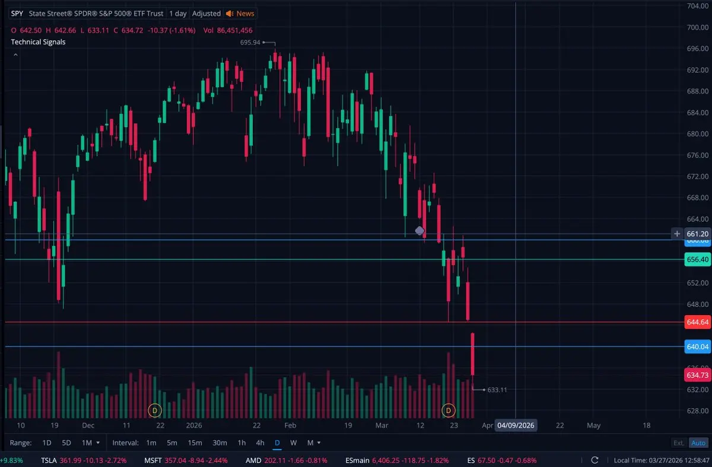Click the Vol 86,451,456 readout
This screenshot has height=467, width=712.
tap(228, 30)
